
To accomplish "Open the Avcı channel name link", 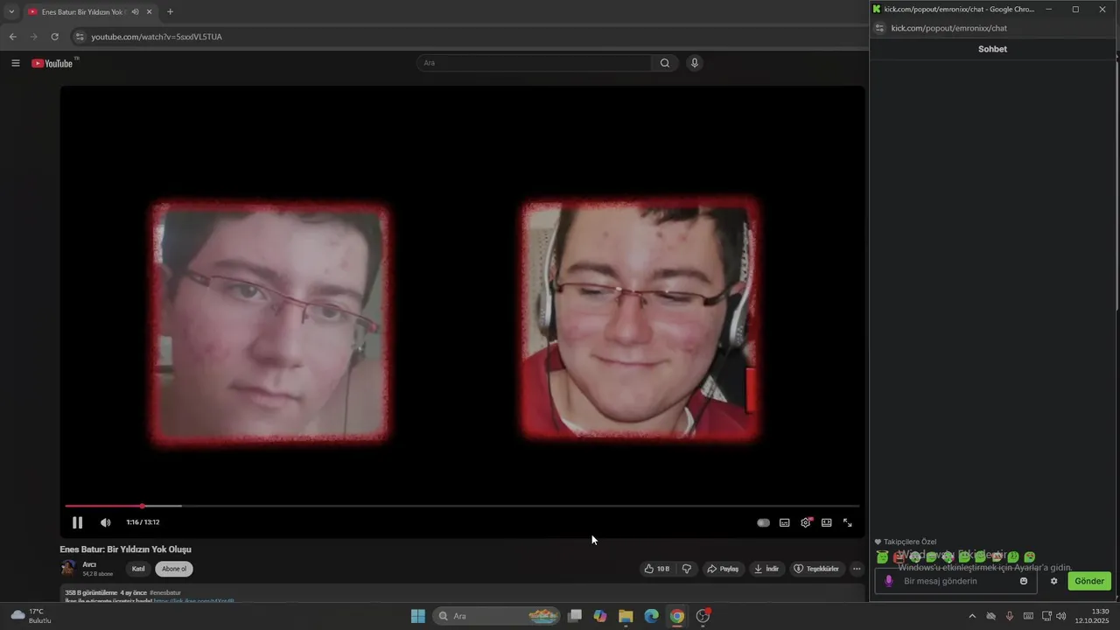I will 89,564.
